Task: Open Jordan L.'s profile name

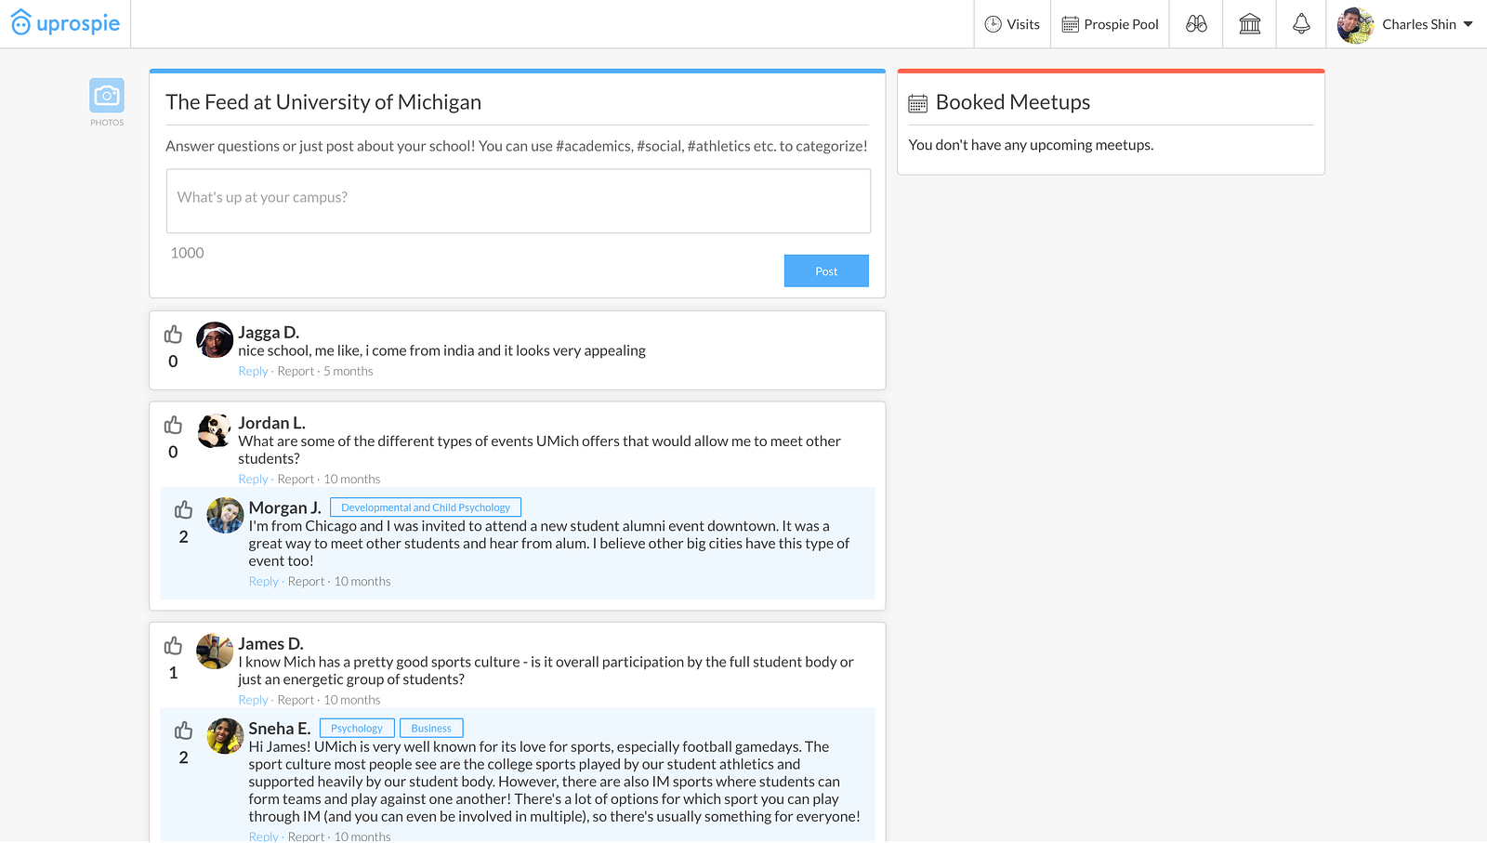Action: coord(271,423)
